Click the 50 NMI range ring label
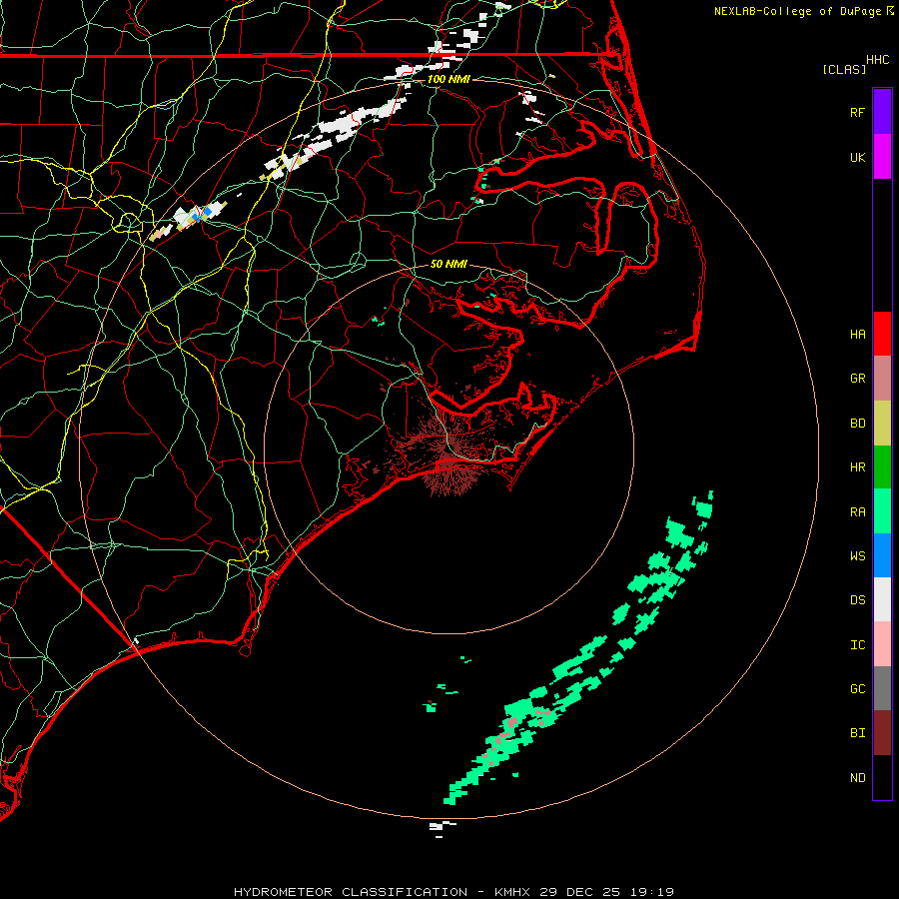The image size is (899, 899). pyautogui.click(x=449, y=264)
